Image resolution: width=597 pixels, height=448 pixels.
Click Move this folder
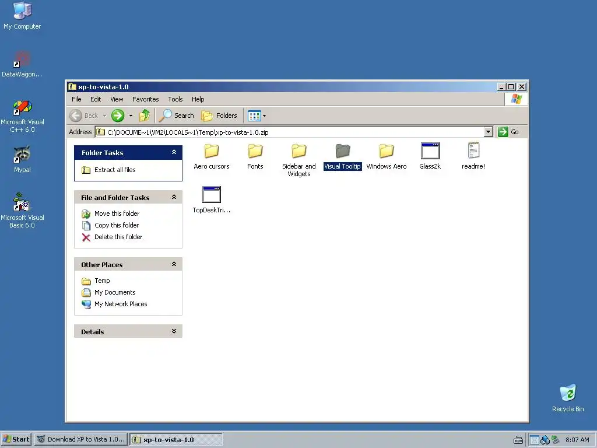coord(111,213)
